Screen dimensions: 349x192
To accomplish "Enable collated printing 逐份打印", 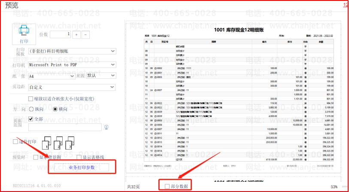I will click(15, 141).
